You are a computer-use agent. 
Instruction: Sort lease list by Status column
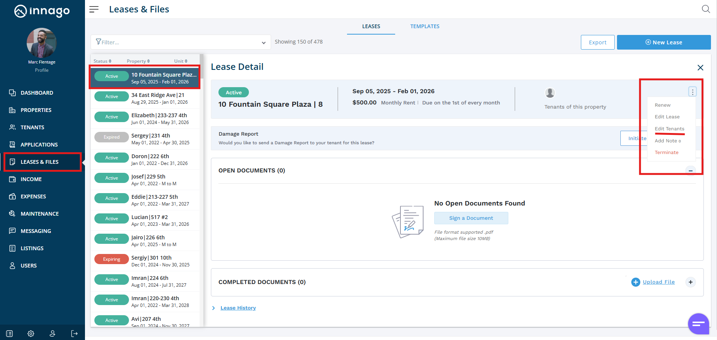pos(102,61)
